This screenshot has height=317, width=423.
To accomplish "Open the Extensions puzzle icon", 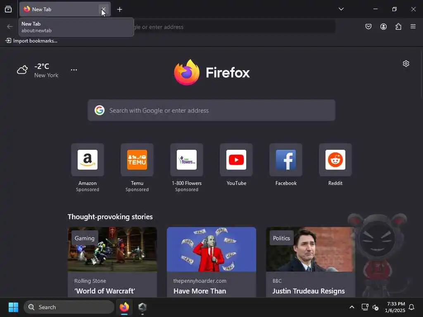I will pos(398,26).
